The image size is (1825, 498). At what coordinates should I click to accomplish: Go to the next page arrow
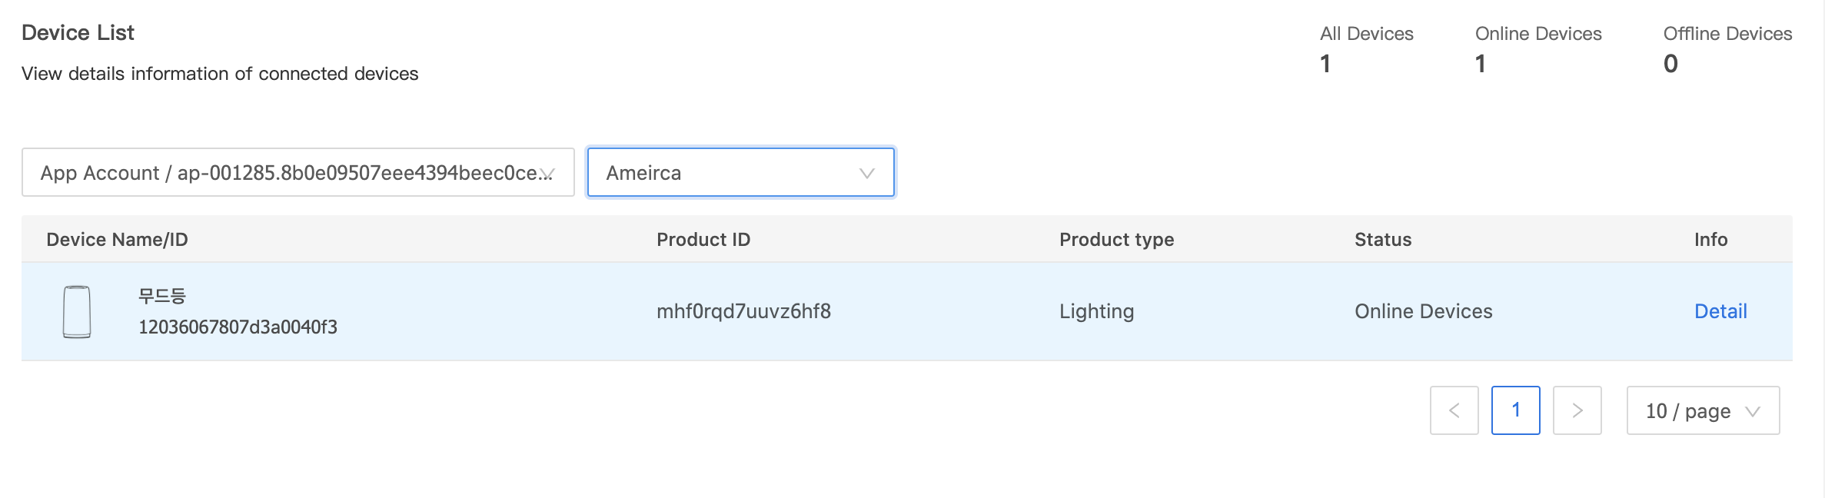1577,410
